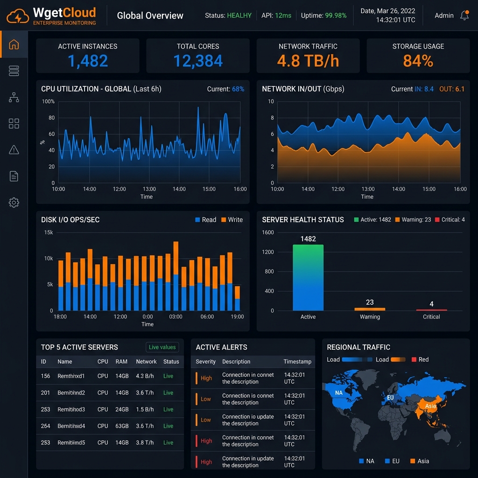Open the grid dashboards sidebar icon

pyautogui.click(x=14, y=123)
